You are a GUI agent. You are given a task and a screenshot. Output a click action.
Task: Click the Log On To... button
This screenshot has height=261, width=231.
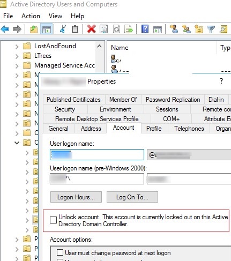[x=132, y=197]
